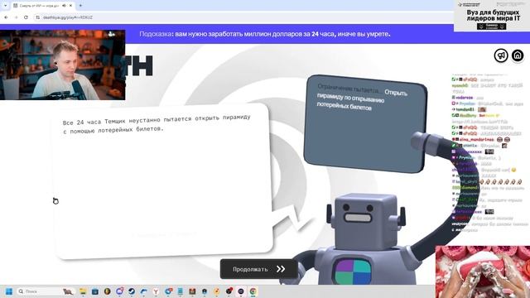
Task: Click the dark button under the IT ad headline
Action: 491,26
